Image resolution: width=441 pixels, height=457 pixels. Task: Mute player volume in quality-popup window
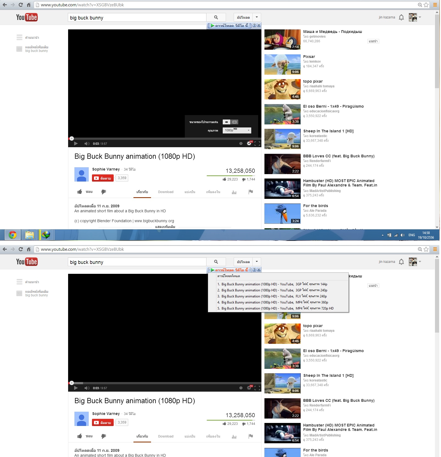coord(87,143)
